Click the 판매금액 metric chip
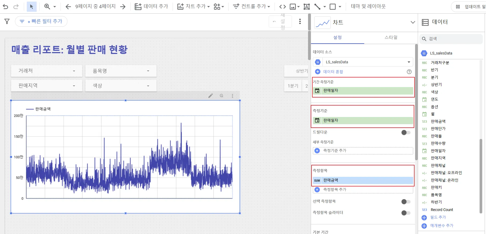This screenshot has height=234, width=486. pos(363,181)
